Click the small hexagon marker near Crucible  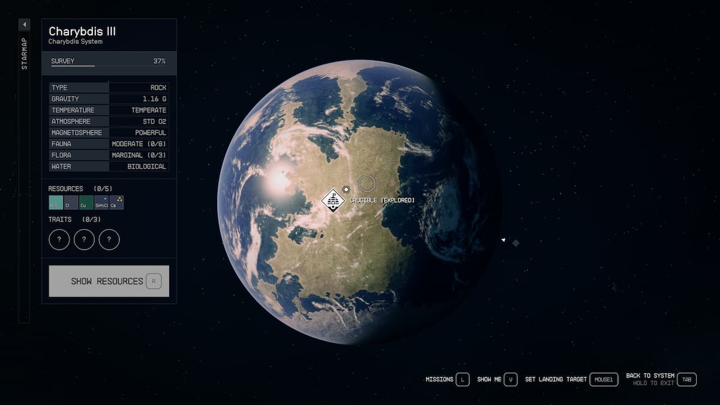coord(346,190)
